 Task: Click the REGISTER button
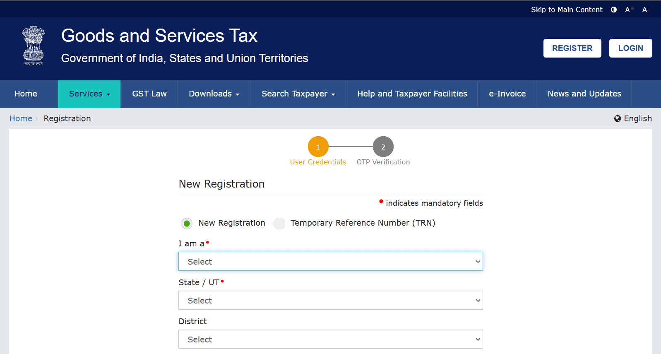pyautogui.click(x=572, y=48)
